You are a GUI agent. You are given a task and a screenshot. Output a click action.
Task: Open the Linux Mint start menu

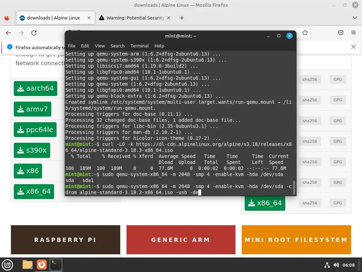pyautogui.click(x=7, y=265)
